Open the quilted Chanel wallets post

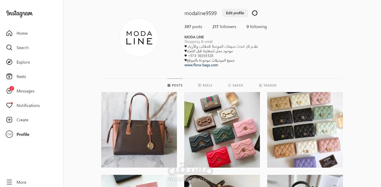click(x=305, y=130)
